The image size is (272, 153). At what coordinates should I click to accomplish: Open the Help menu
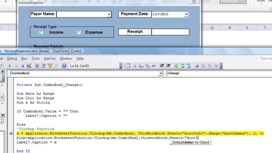tap(80, 59)
